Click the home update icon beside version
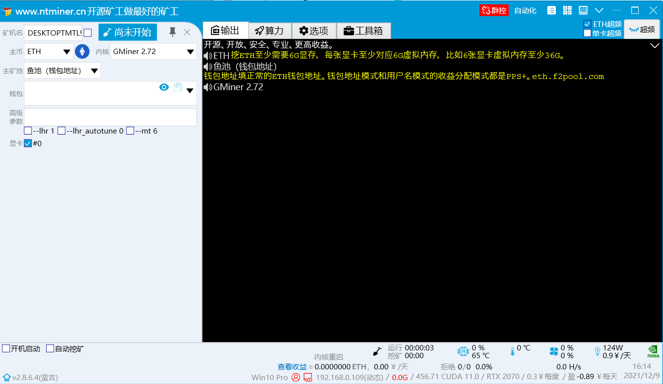 click(7, 377)
